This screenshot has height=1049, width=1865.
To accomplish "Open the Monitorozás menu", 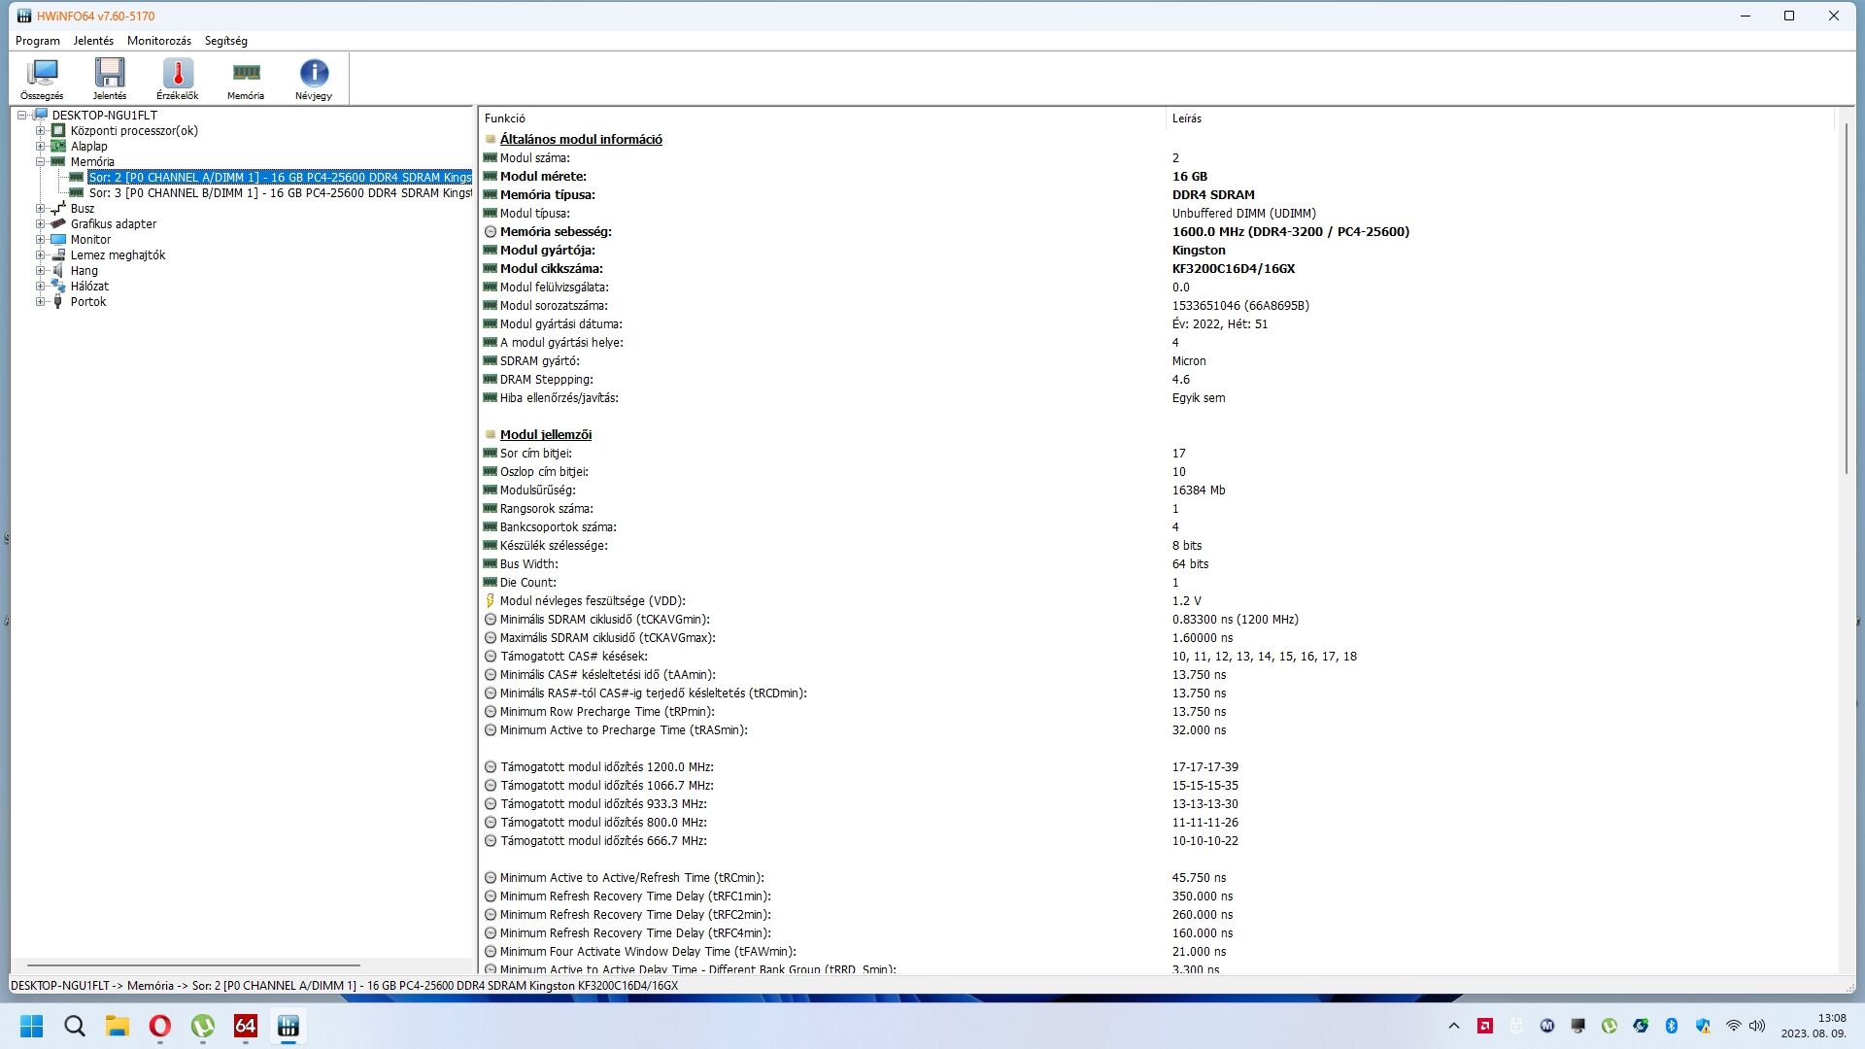I will 159,41.
